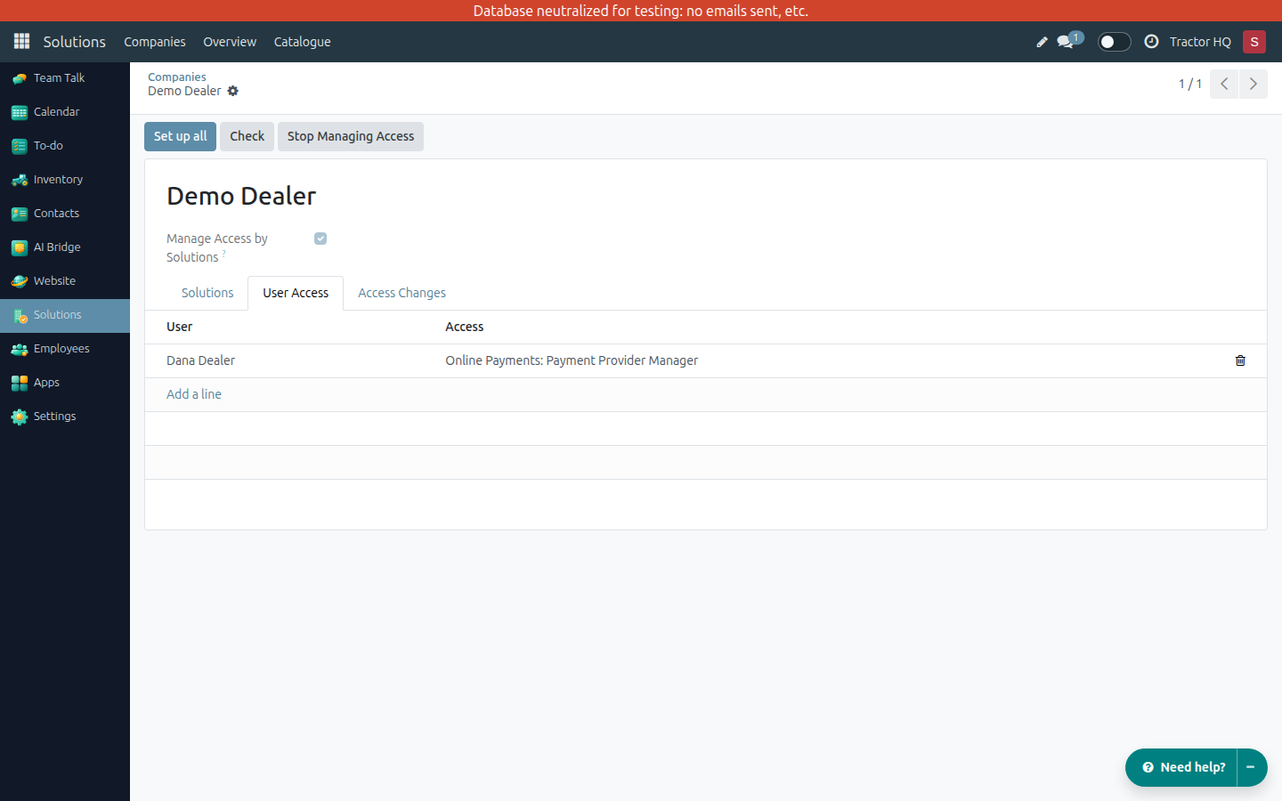Open the Need help? button
Viewport: 1282px width, 801px height.
[1182, 767]
